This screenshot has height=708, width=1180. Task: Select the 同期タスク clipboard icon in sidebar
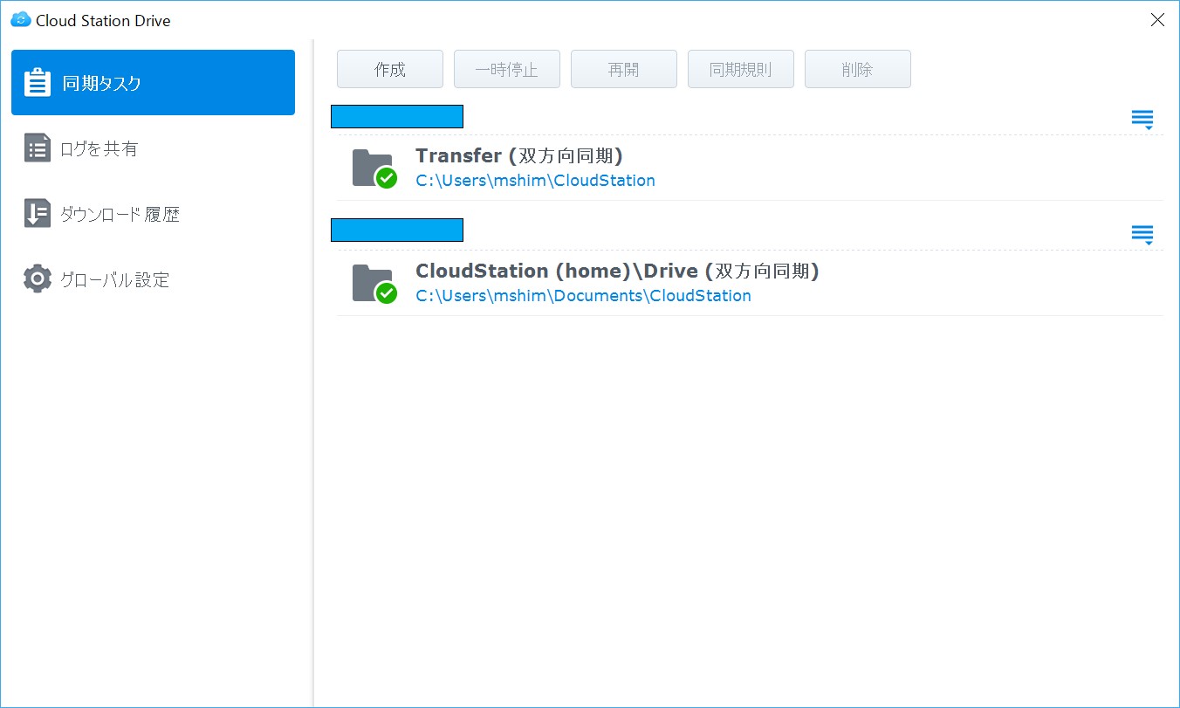pos(35,81)
